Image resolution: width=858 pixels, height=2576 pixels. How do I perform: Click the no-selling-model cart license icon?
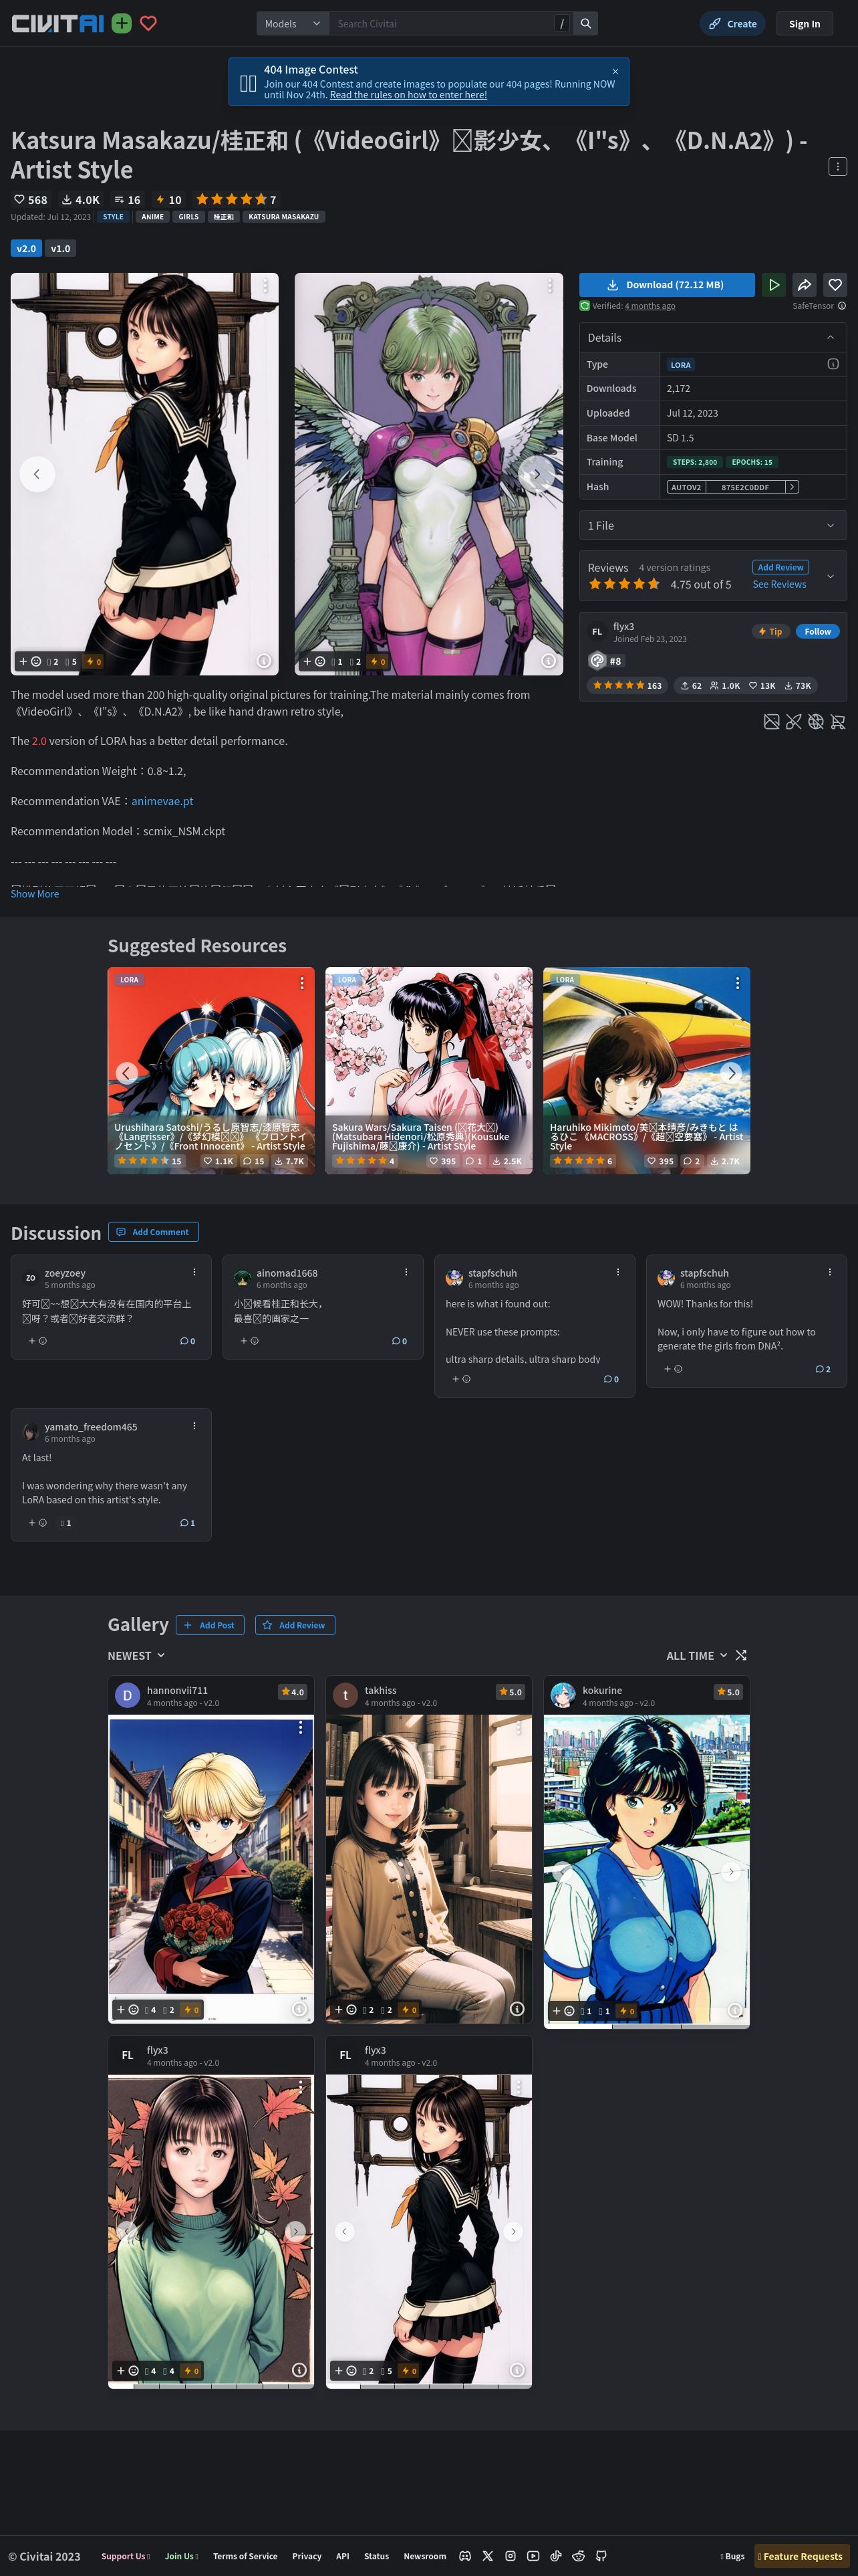click(x=838, y=721)
